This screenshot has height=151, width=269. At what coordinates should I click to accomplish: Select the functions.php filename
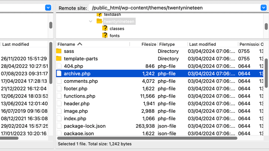pos(80,96)
